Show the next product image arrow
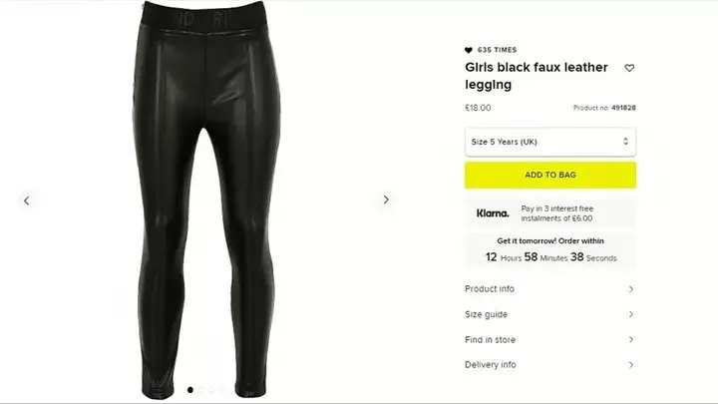The width and height of the screenshot is (718, 404). [x=386, y=200]
